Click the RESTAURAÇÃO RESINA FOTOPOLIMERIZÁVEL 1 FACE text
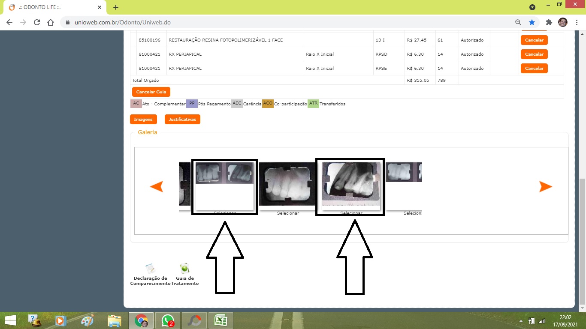The height and width of the screenshot is (329, 586). [226, 40]
